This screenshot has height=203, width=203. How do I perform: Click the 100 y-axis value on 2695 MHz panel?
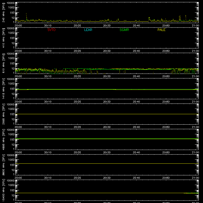(12, 114)
